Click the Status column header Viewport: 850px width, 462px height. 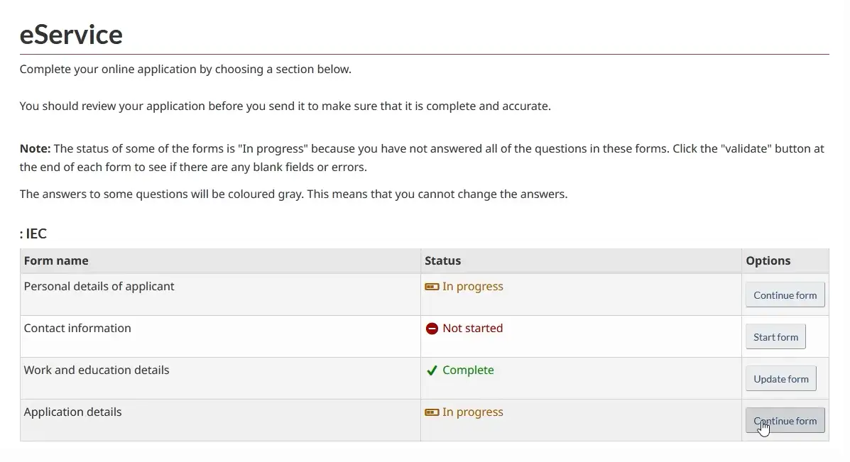point(442,260)
